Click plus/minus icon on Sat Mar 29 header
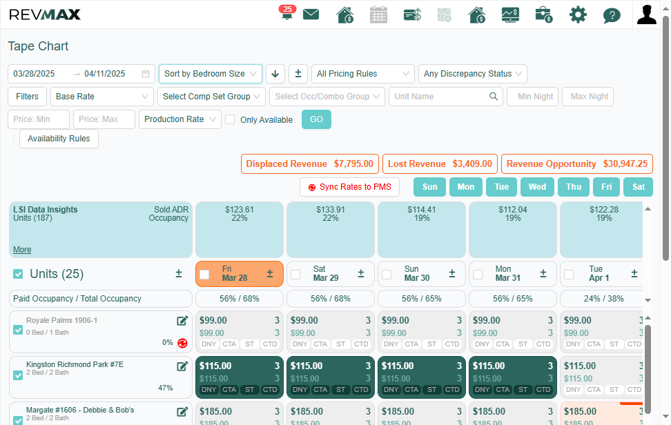The height and width of the screenshot is (425, 671). (361, 274)
